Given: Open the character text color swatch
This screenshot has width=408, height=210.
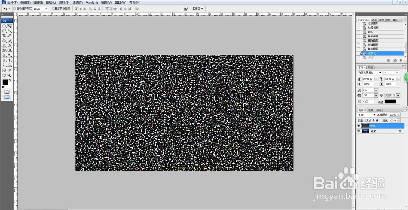Looking at the screenshot, I should [390, 101].
